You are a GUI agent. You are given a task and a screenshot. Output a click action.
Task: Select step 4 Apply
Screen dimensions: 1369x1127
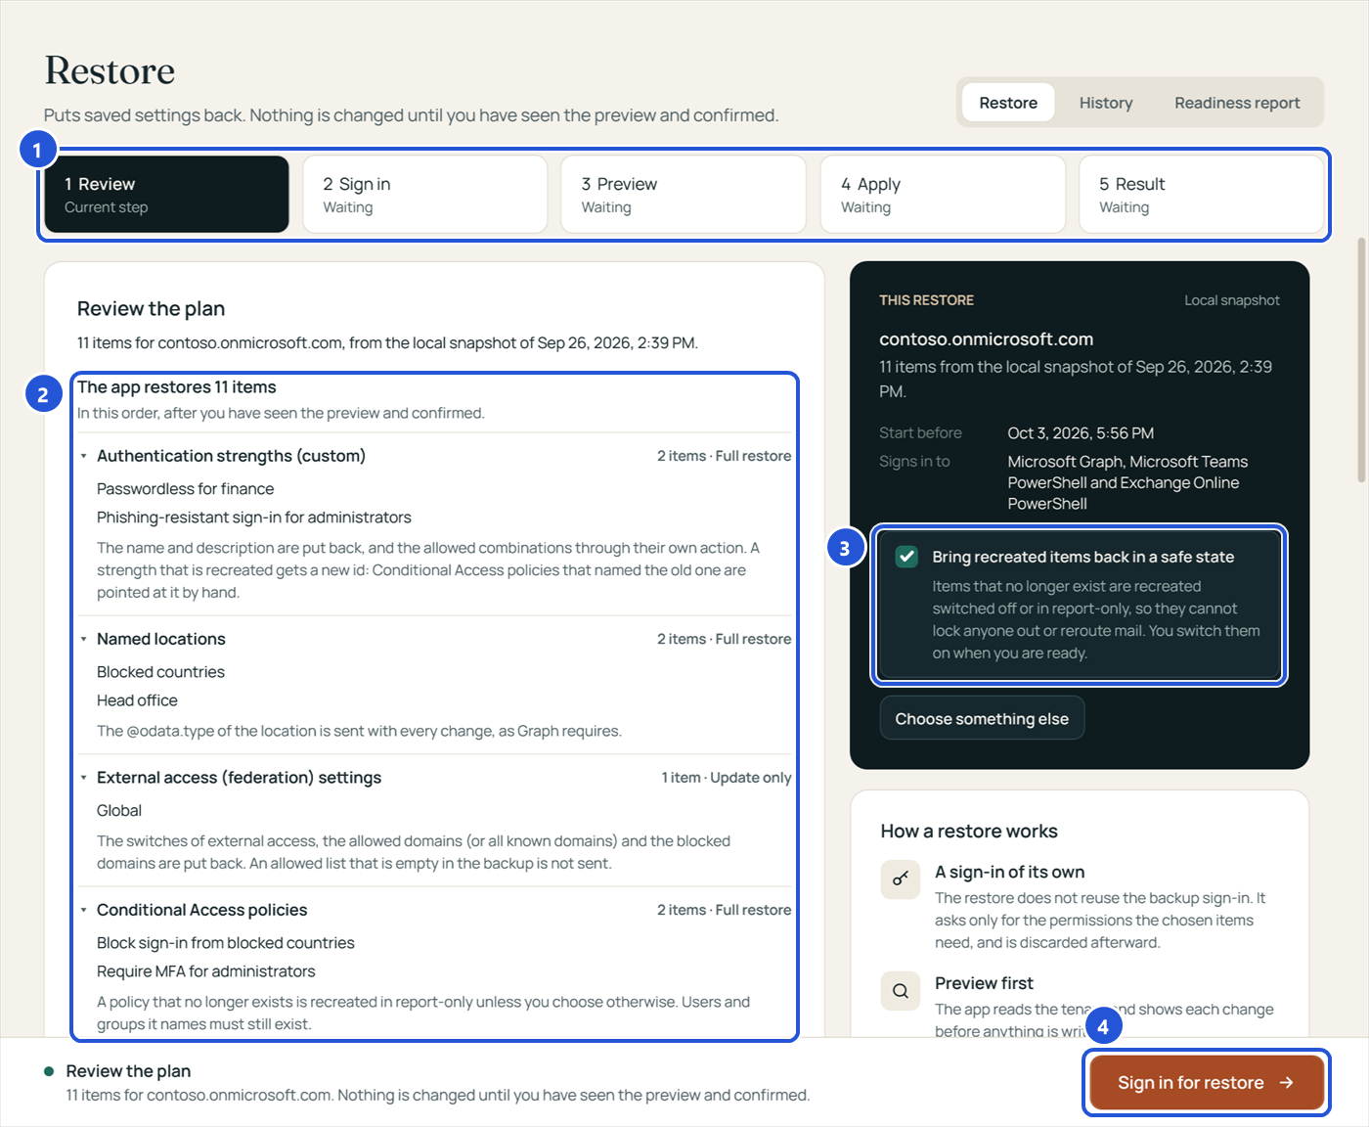943,195
